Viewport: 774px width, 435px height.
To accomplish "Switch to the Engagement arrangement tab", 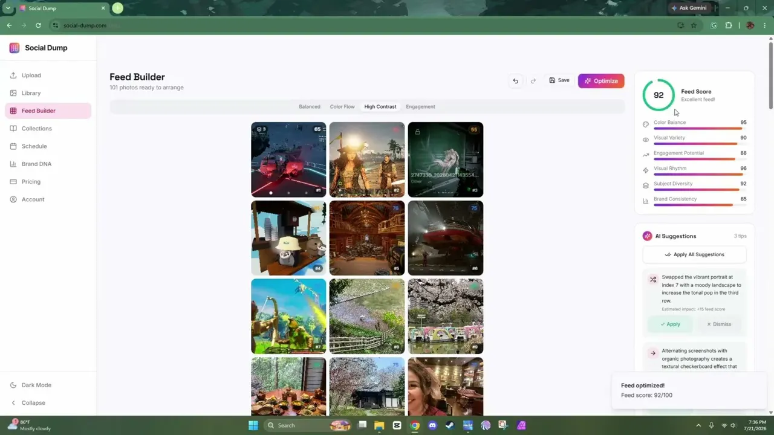I will (420, 107).
